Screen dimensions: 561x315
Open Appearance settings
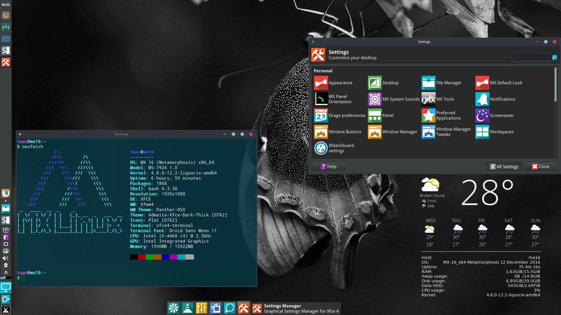[x=333, y=83]
